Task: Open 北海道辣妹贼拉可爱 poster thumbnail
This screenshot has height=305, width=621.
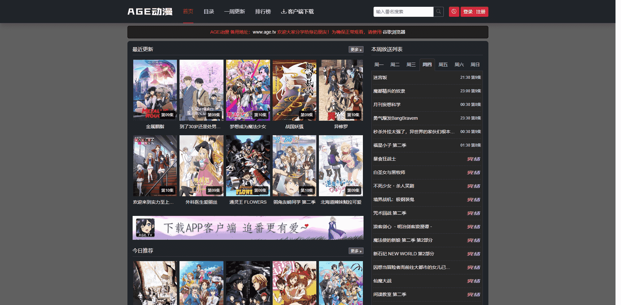Action: 341,166
